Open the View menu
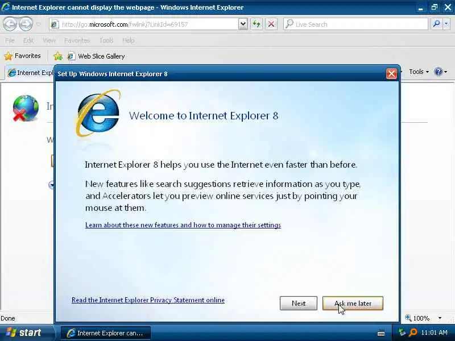 point(49,40)
